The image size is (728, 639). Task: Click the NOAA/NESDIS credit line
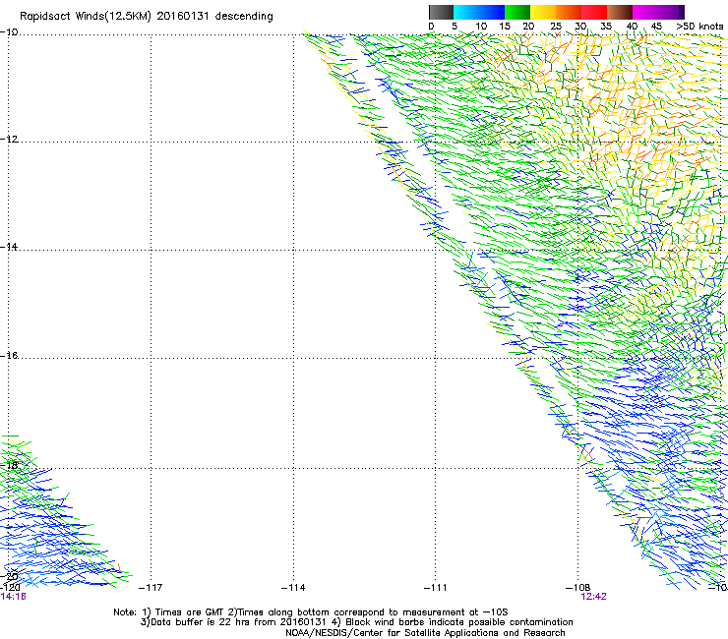[x=425, y=633]
